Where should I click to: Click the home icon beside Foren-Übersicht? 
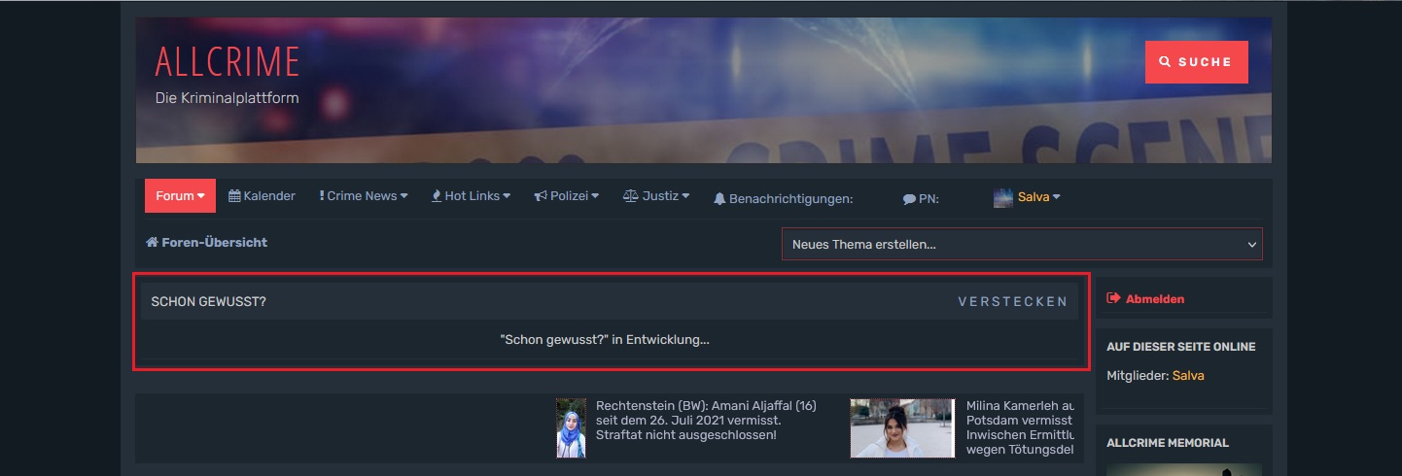pyautogui.click(x=152, y=242)
